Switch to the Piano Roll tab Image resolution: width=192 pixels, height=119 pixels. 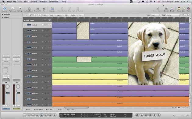pos(49,110)
